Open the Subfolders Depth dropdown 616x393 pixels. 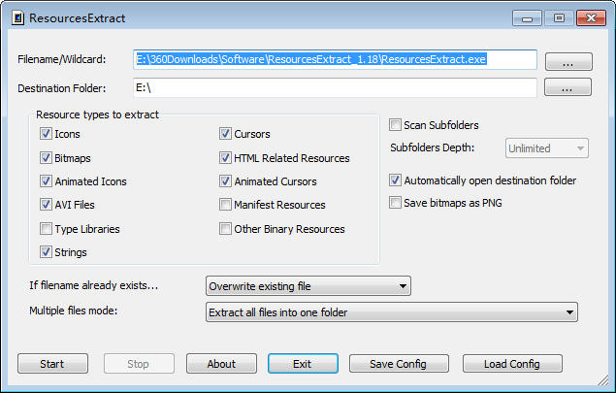[547, 148]
